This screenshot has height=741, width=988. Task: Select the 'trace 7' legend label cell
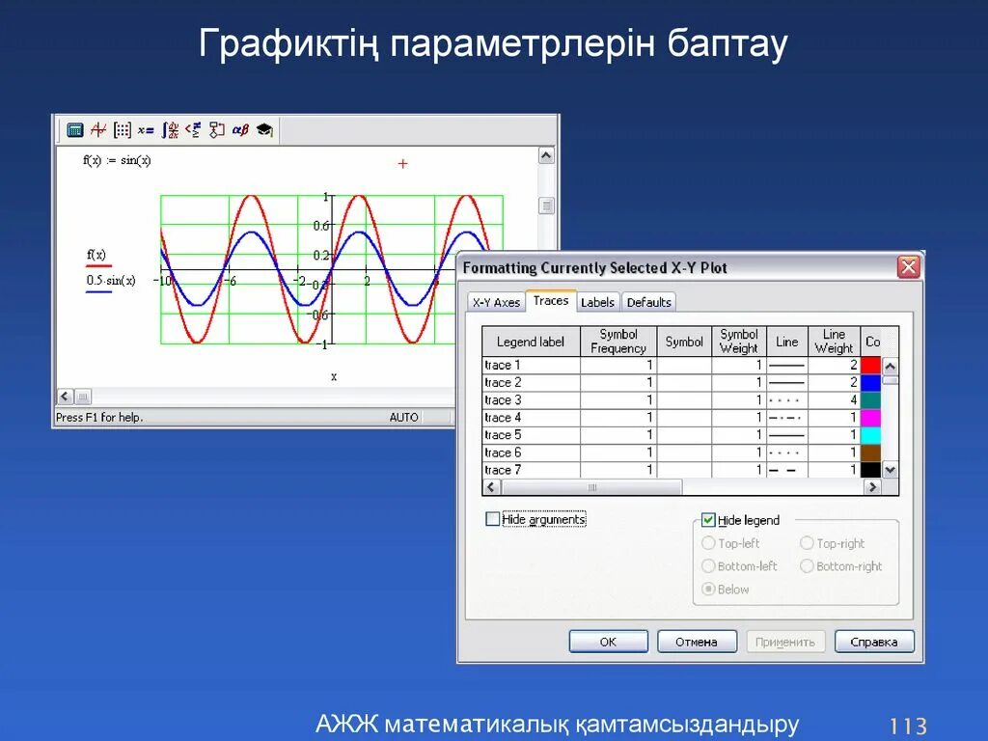[x=532, y=470]
